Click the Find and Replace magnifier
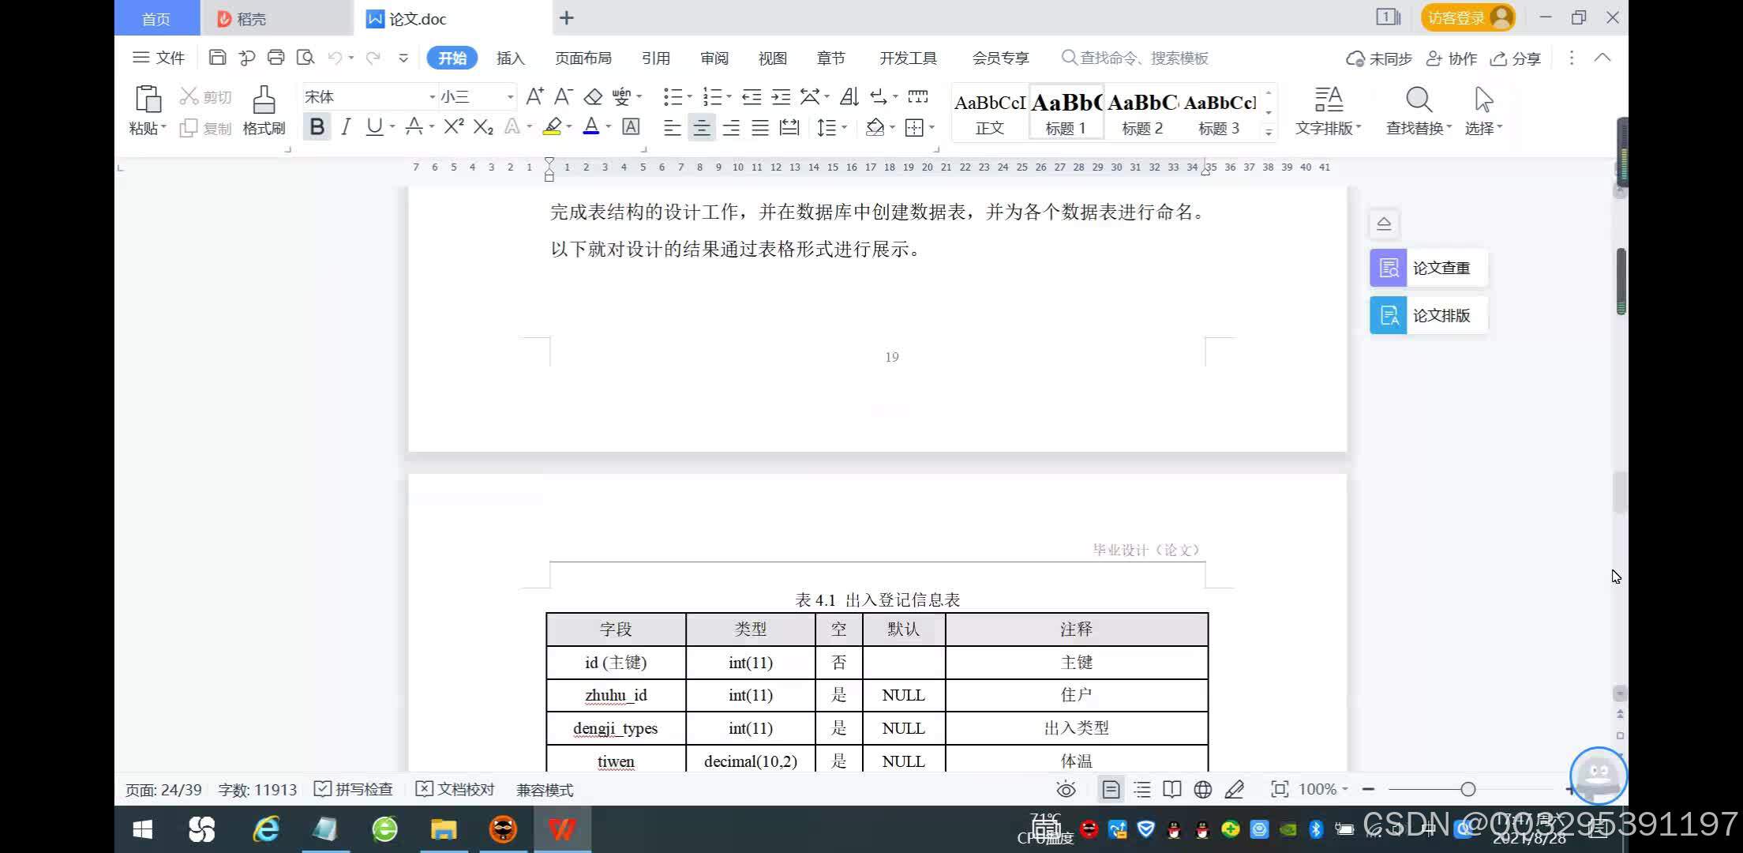Screen dimensions: 1743x853 [x=1419, y=100]
